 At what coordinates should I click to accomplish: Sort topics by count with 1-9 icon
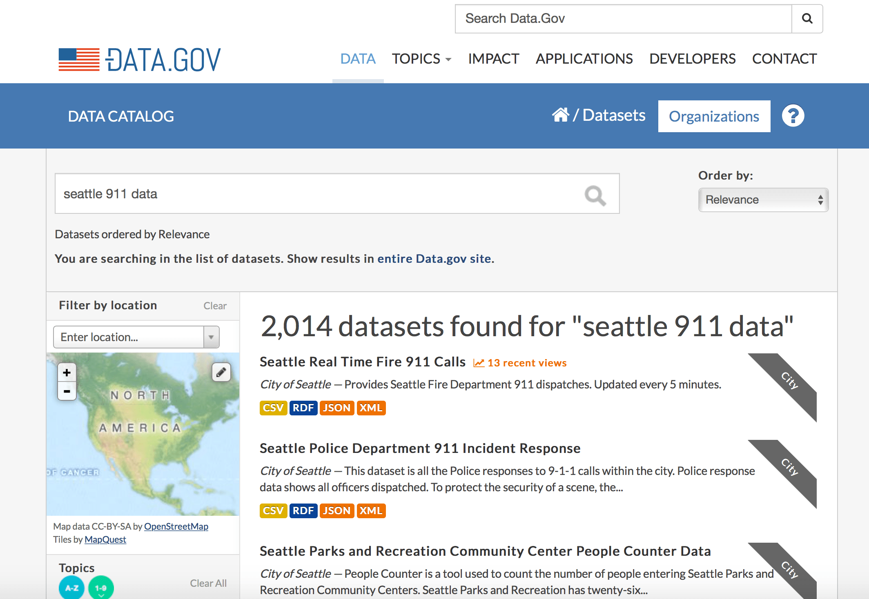(x=101, y=588)
